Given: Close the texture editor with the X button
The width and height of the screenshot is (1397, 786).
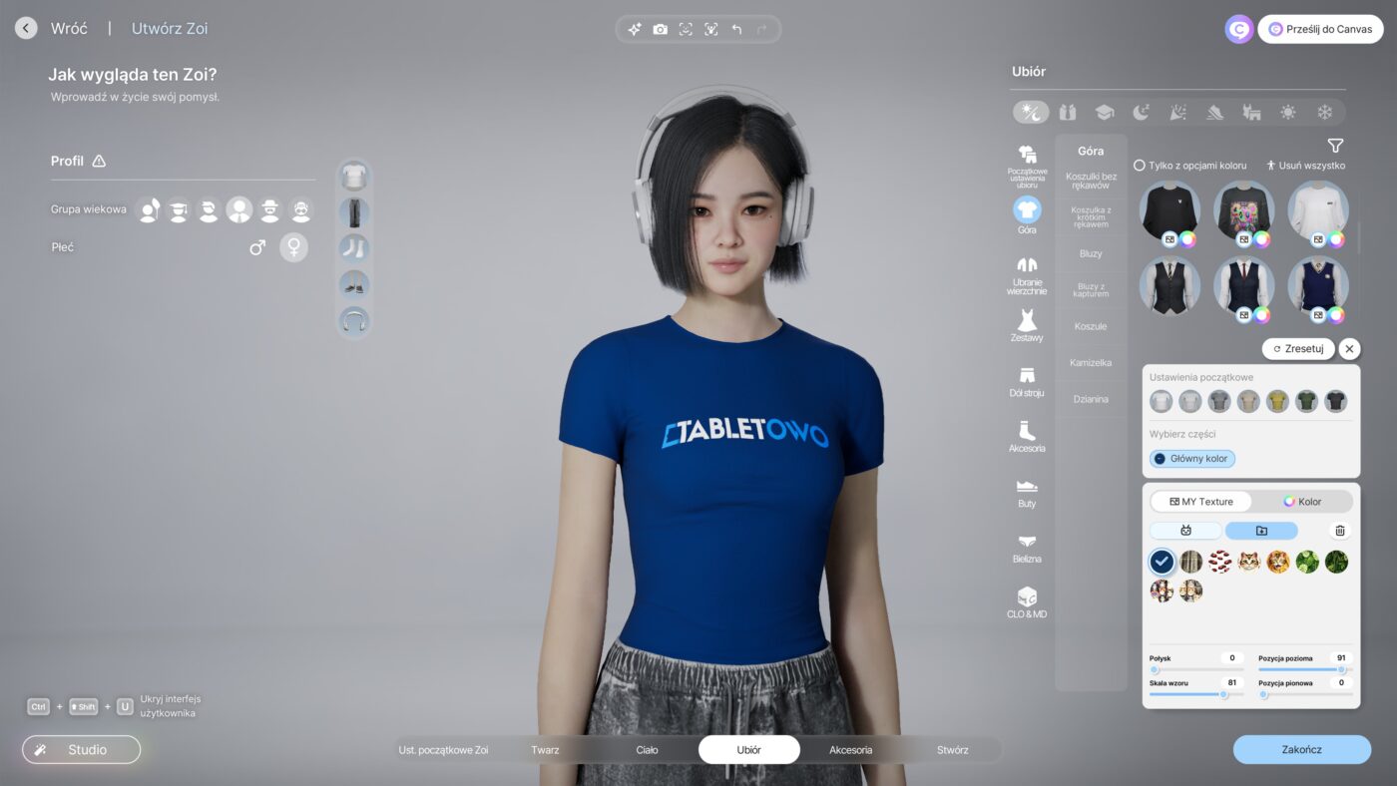Looking at the screenshot, I should [x=1349, y=349].
